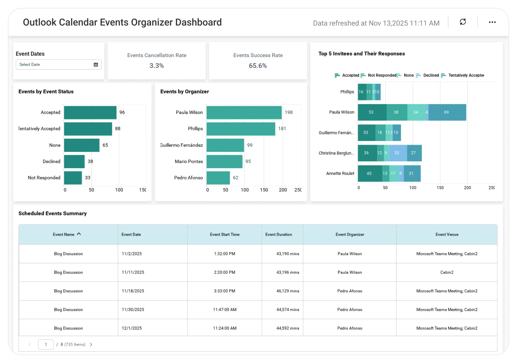Toggle the Accepted legend entry
Image resolution: width=517 pixels, height=363 pixels.
[x=347, y=75]
